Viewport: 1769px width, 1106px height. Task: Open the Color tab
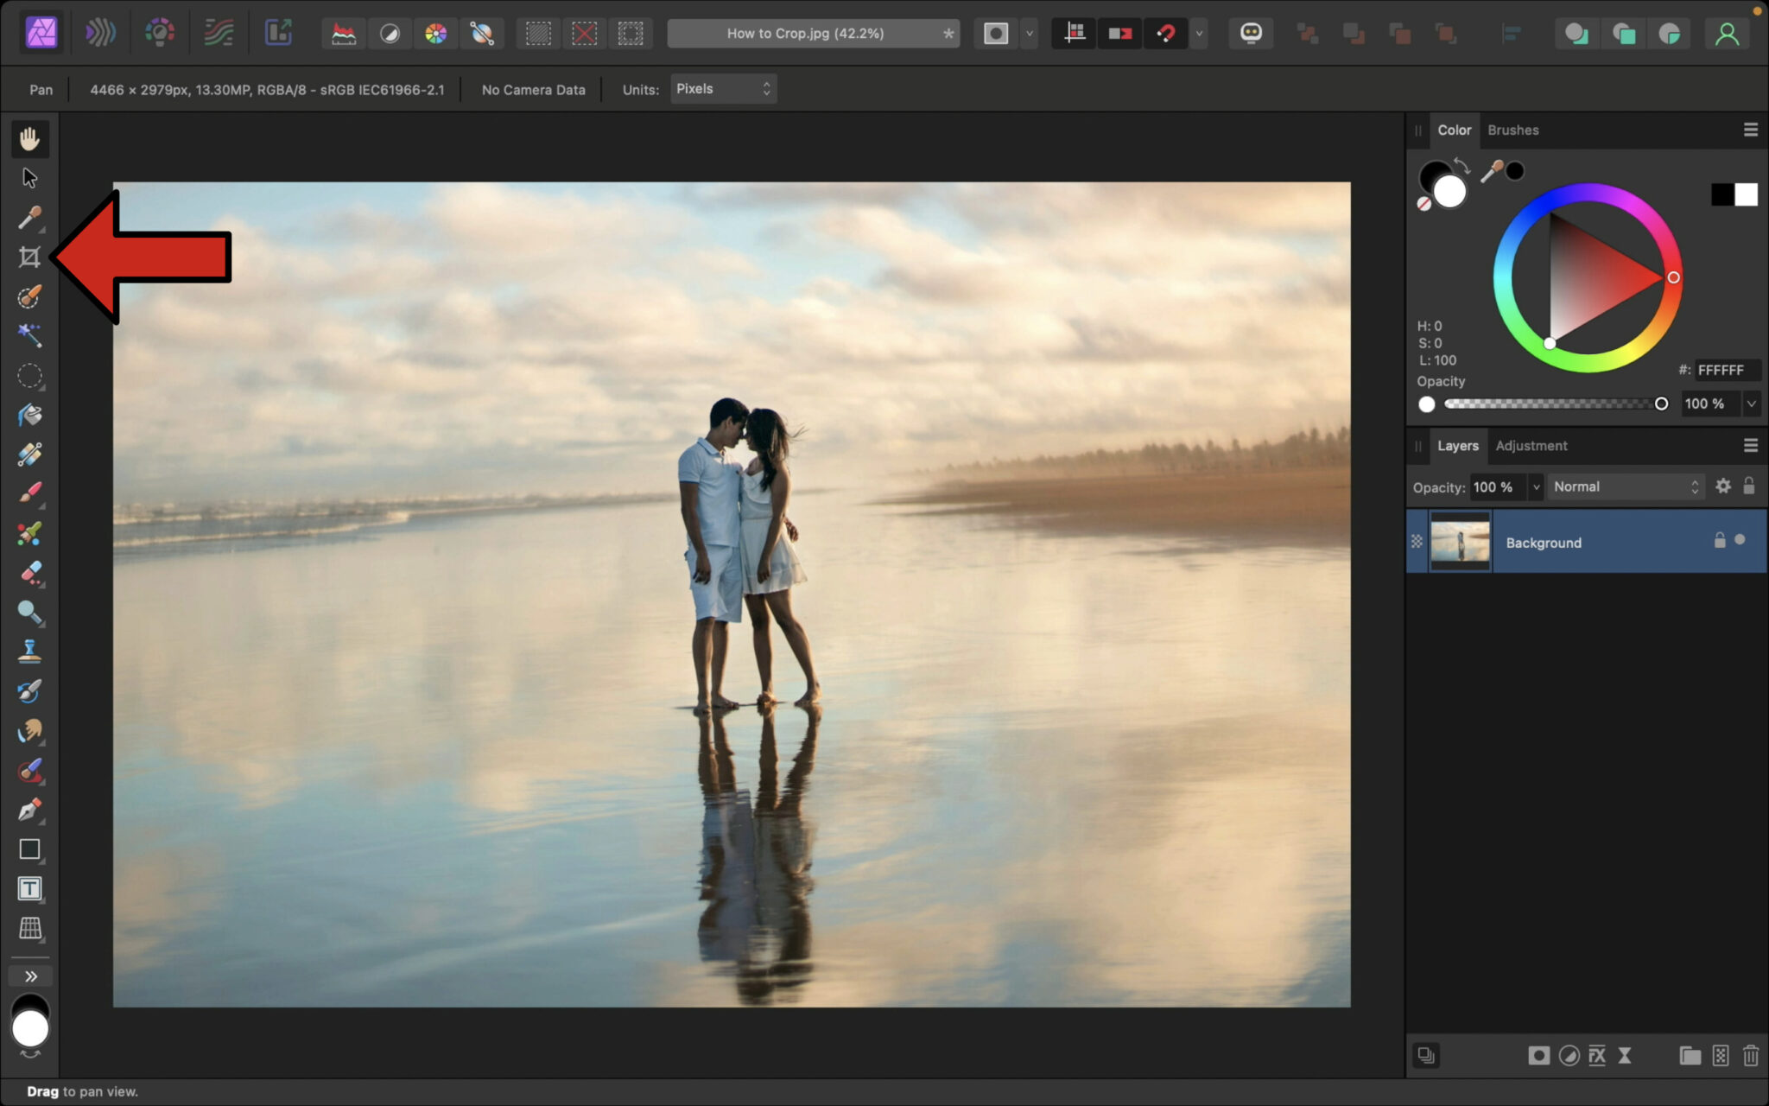1454,130
